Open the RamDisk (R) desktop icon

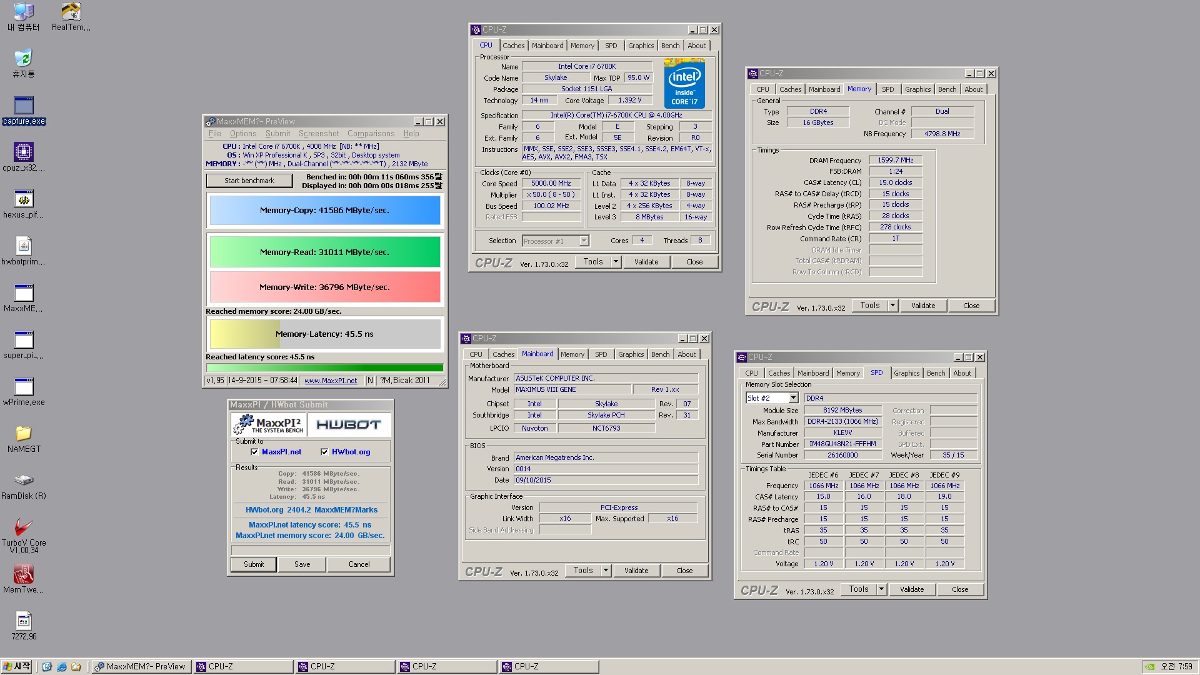point(24,486)
